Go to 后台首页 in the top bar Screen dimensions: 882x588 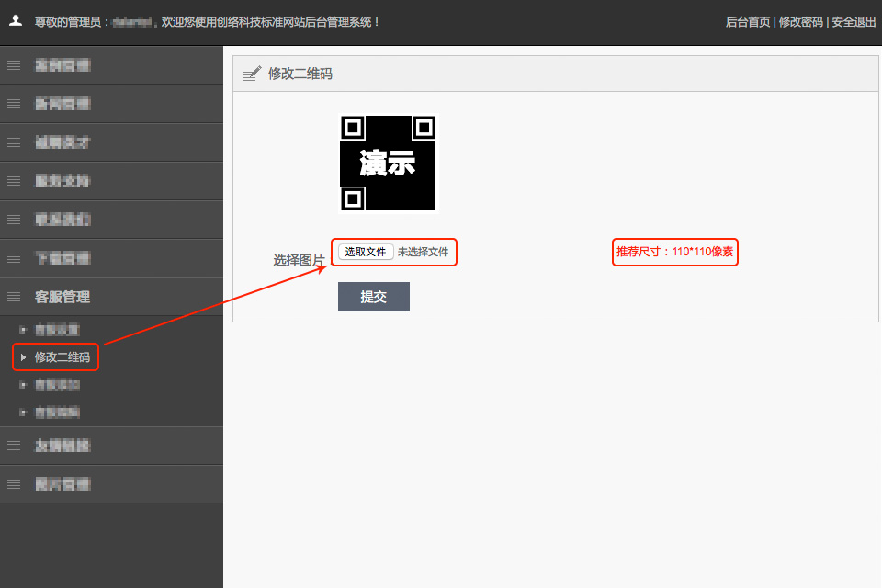(x=747, y=22)
